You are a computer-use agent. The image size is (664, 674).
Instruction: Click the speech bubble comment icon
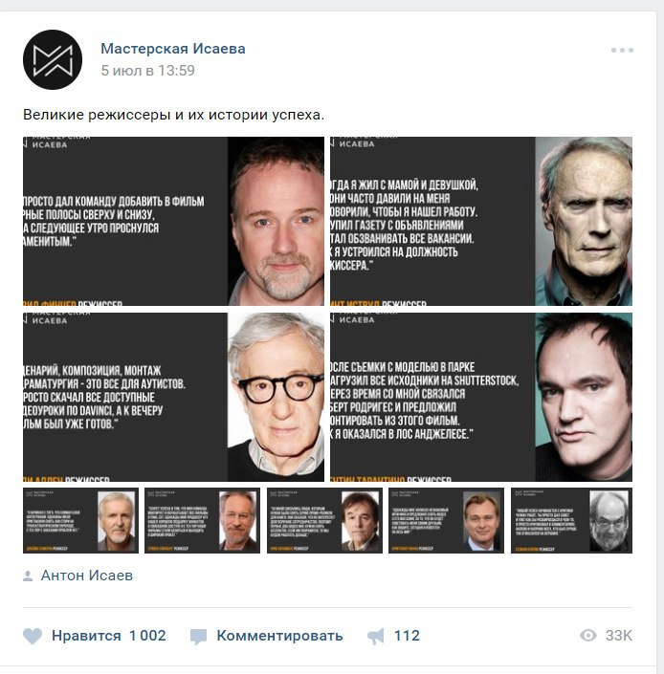pyautogui.click(x=198, y=637)
